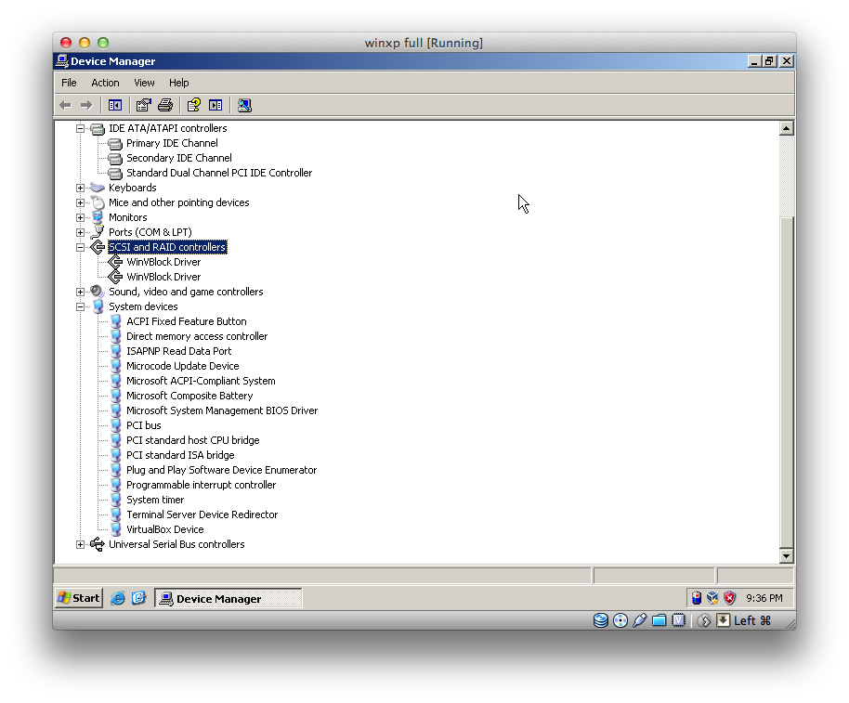Expand the Keyboards node
849x703 pixels.
pos(80,188)
